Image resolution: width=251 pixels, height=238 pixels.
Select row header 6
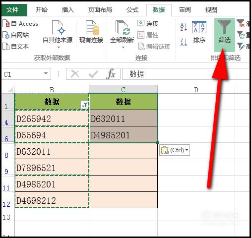[x=8, y=135]
